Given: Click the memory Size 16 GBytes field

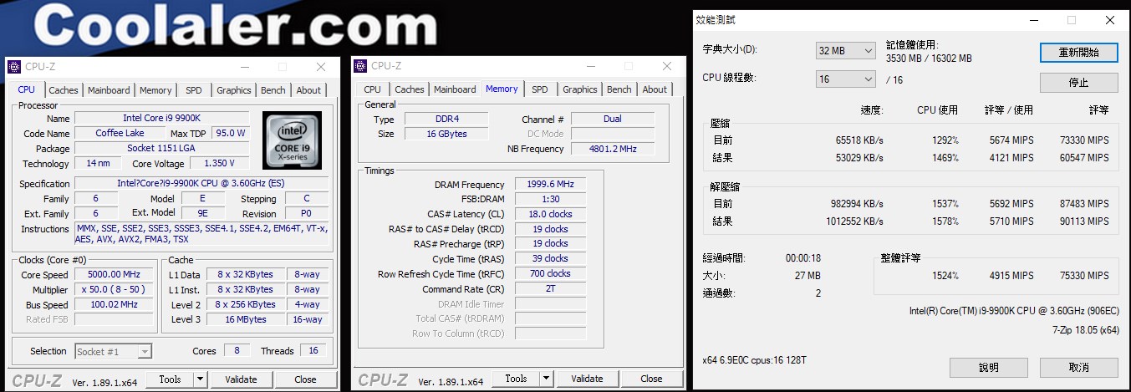Looking at the screenshot, I should [x=447, y=134].
